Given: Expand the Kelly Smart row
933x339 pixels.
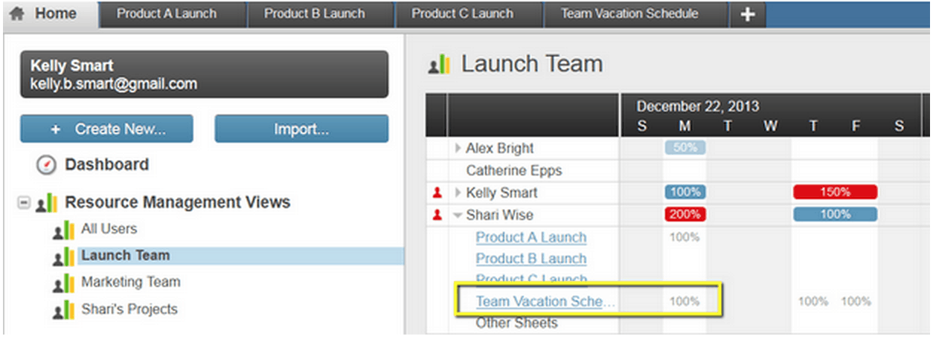Looking at the screenshot, I should [458, 193].
